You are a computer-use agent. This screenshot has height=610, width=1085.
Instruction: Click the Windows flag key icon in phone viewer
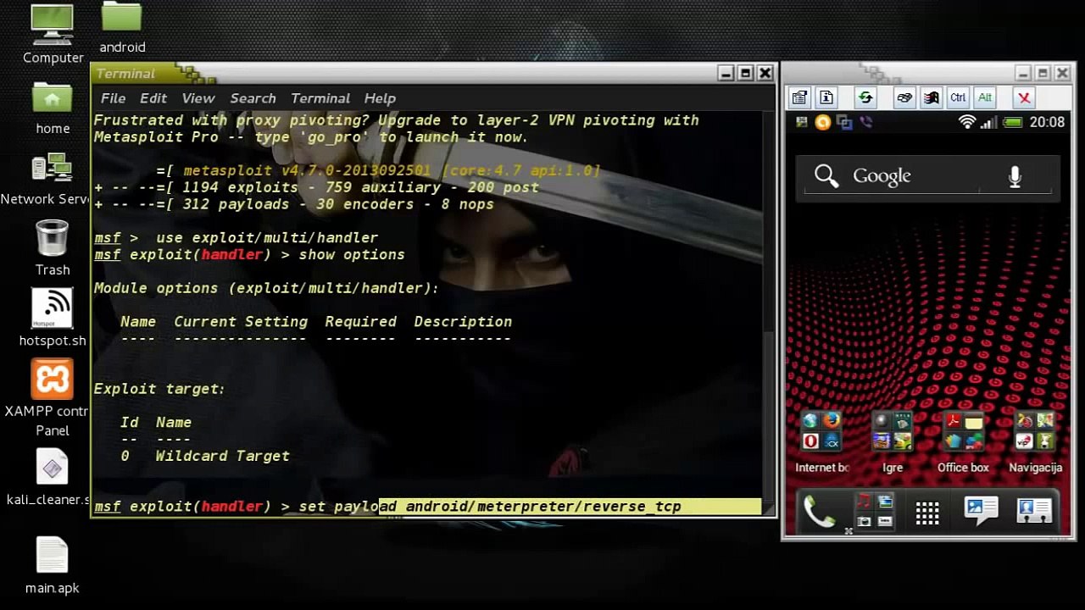(931, 97)
